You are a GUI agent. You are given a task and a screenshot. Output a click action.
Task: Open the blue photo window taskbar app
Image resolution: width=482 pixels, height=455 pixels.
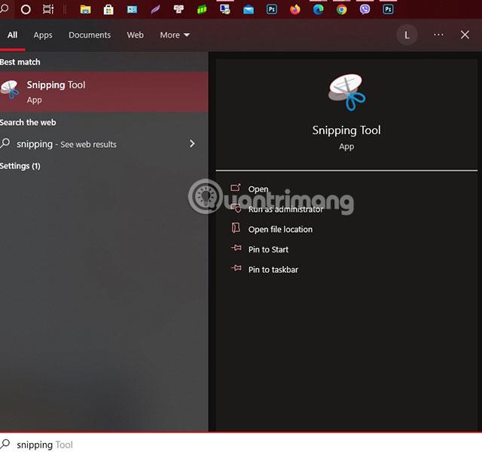pos(133,10)
